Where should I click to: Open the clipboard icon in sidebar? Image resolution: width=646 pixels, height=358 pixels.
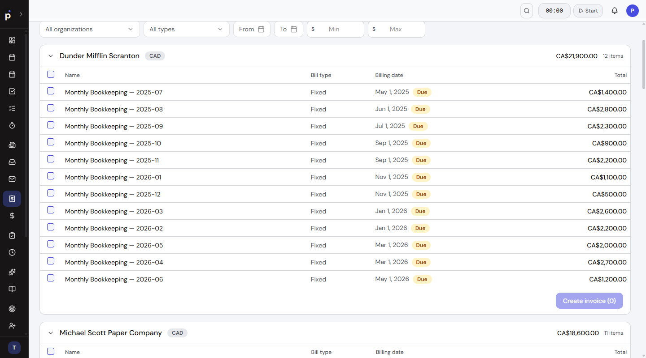click(x=12, y=235)
